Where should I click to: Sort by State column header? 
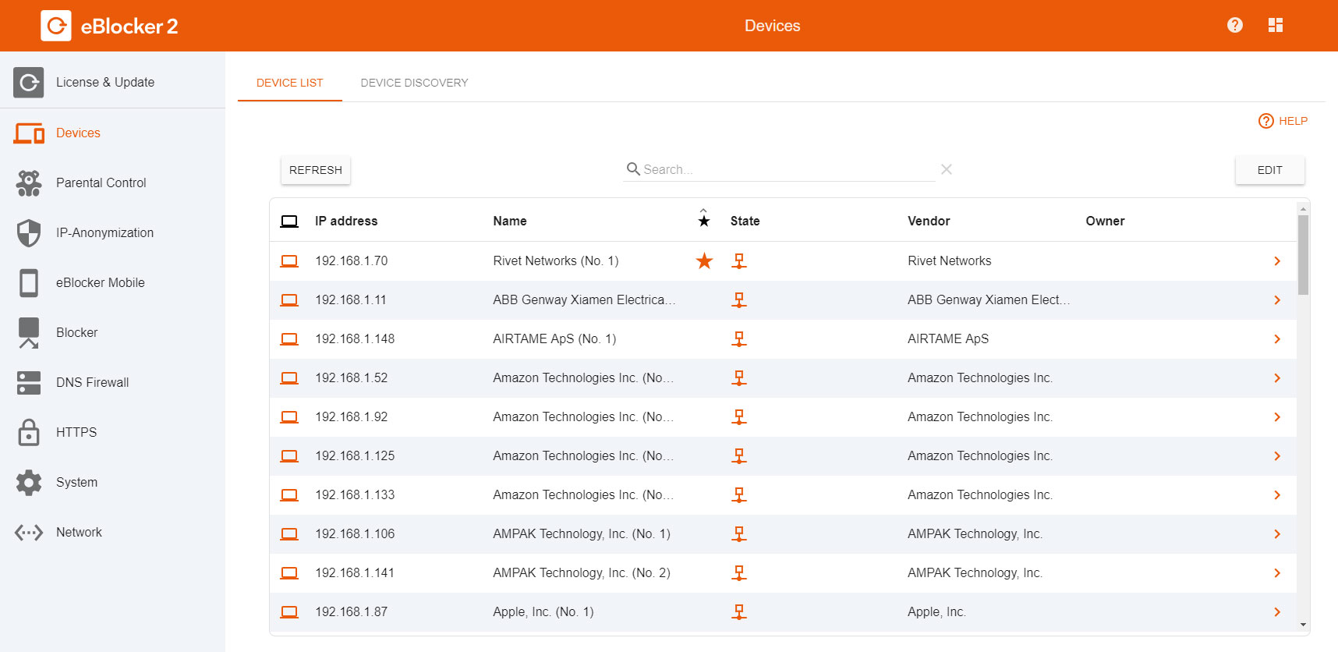coord(745,221)
